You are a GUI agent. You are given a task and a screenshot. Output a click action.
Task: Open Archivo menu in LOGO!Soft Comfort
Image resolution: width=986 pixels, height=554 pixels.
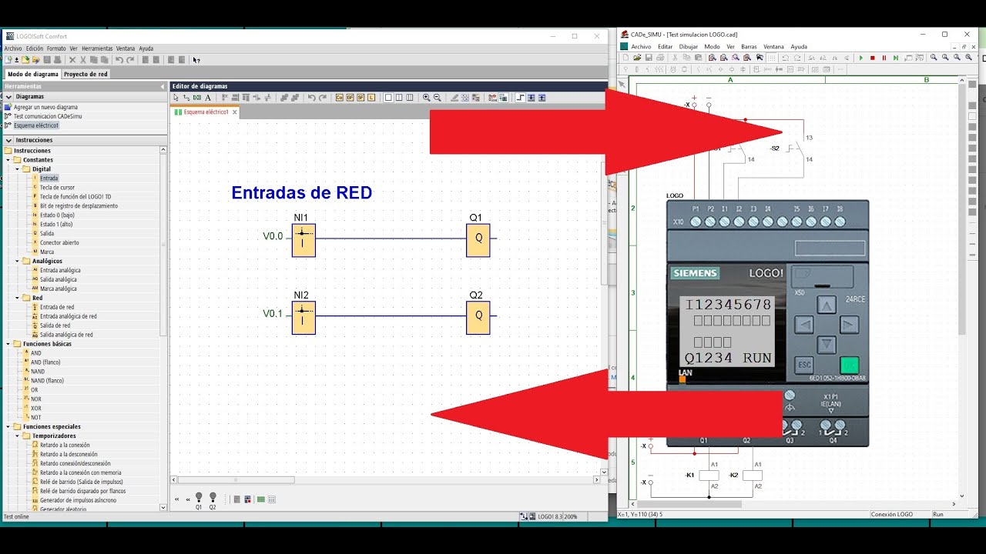click(13, 48)
